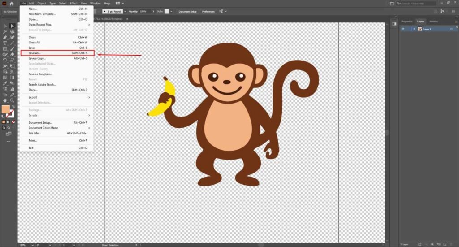459x247 pixels.
Task: Open the workspace switcher dropdown
Action: tap(119, 3)
